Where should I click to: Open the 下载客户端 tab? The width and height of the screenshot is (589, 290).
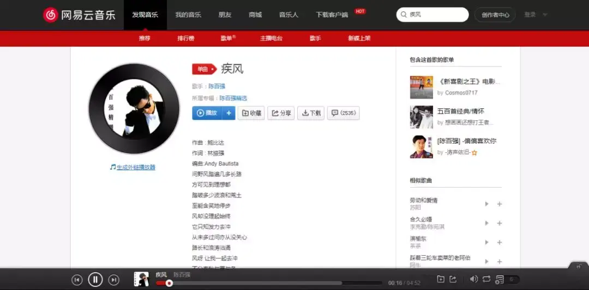click(332, 15)
